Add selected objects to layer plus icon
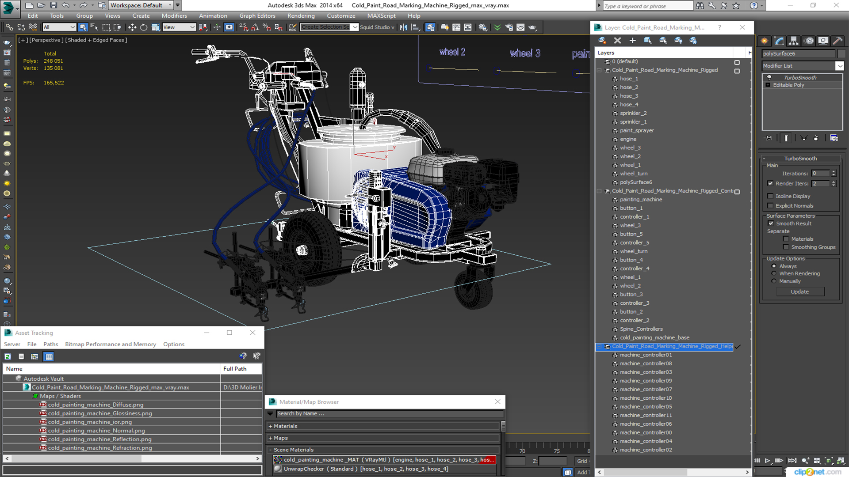Viewport: 849px width, 477px height. pyautogui.click(x=632, y=40)
